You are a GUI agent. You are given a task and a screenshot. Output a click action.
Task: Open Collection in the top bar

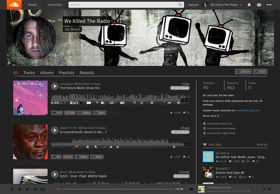(55, 5)
